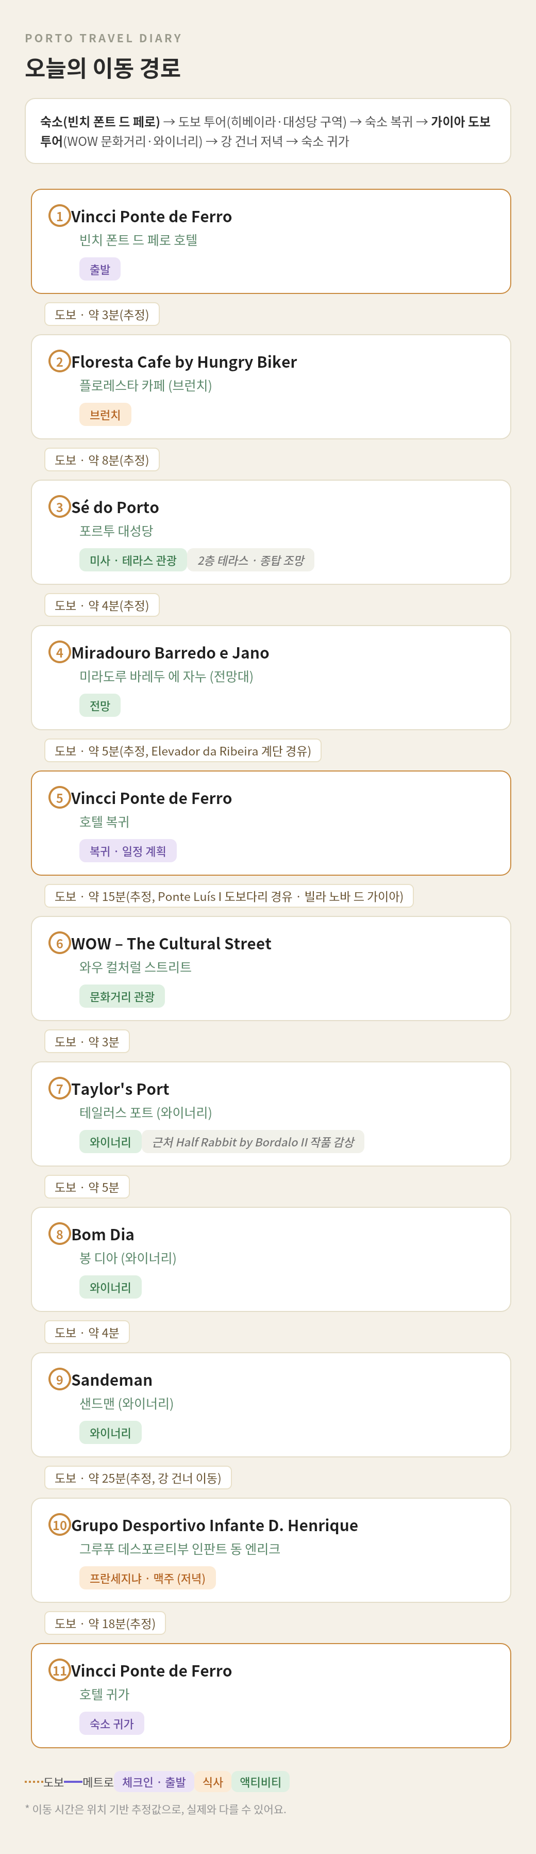This screenshot has width=536, height=1854.
Task: Click the 액티비티 legend swatch
Action: 260,1781
